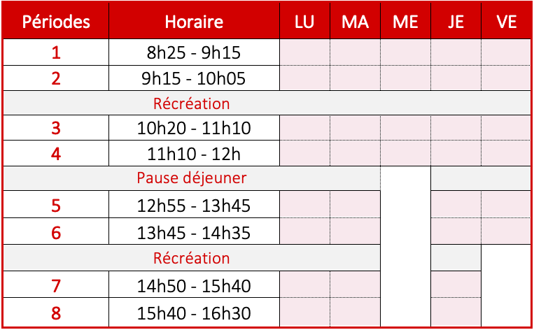Screen dimensions: 534x330
Task: Click the 9h15 - 10h05 time cell
Action: click(x=194, y=78)
